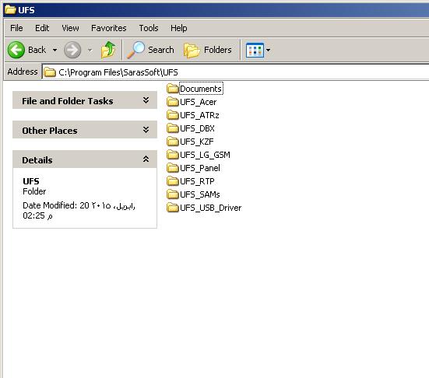Open the View menu

tap(70, 28)
